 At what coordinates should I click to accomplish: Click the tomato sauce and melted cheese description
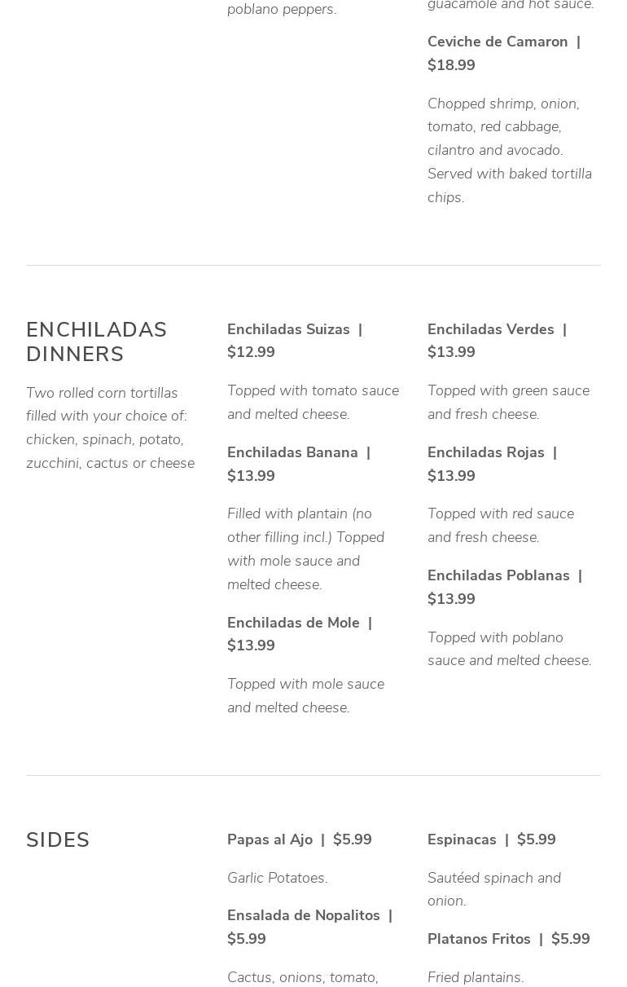point(313,403)
